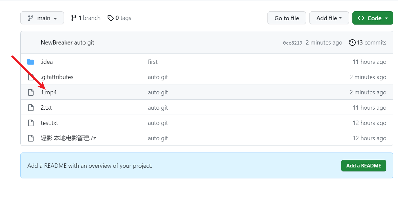Open the main branch selector dropdown

42,18
